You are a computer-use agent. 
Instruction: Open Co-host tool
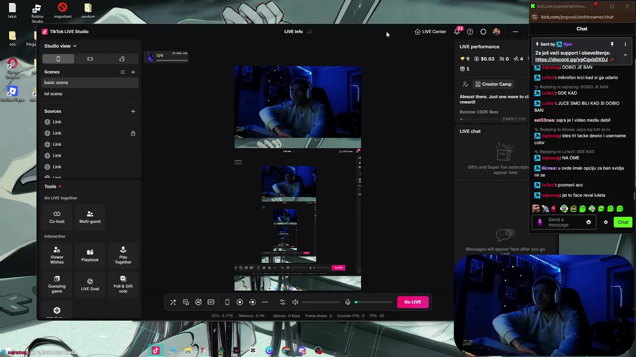[x=57, y=217]
